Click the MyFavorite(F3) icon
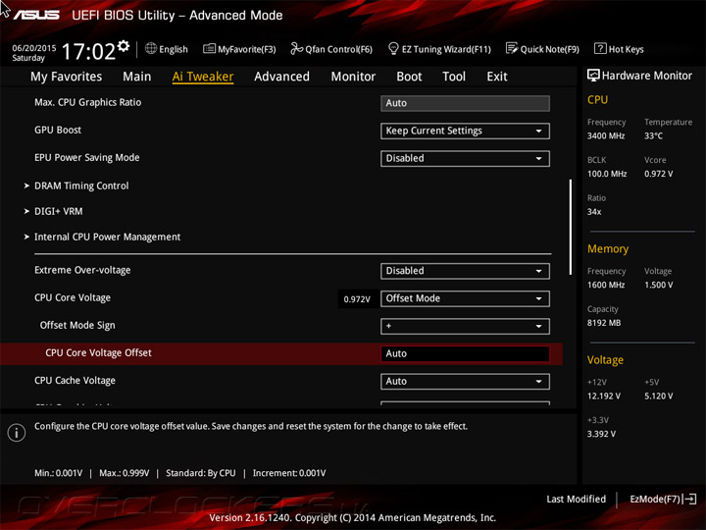The width and height of the screenshot is (706, 530). pyautogui.click(x=210, y=49)
